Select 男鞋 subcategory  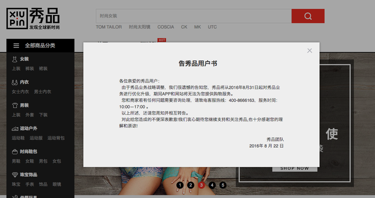tap(16, 161)
